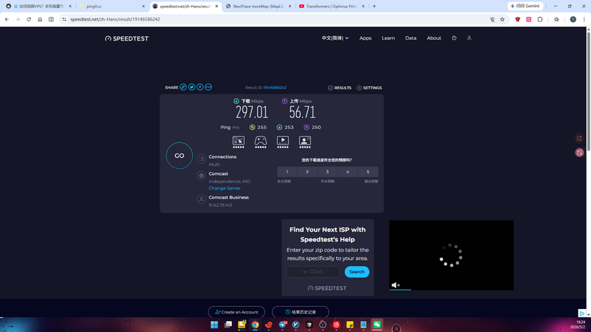Bookmark this page with the star

(x=502, y=19)
